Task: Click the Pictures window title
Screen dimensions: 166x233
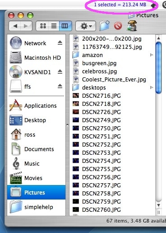Action: [147, 15]
